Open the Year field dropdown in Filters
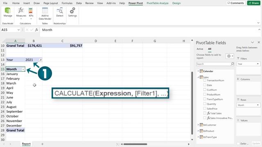The width and height of the screenshot is (262, 147). coord(258,64)
